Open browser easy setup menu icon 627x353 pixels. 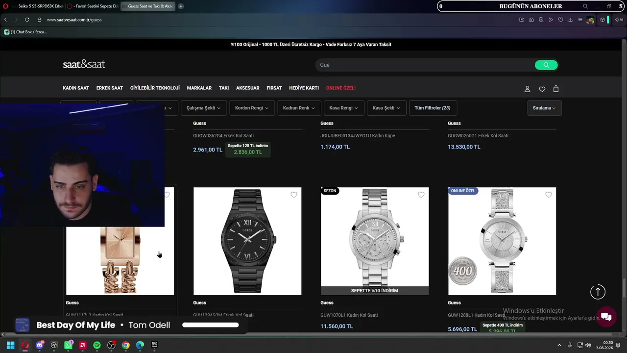coord(580,20)
